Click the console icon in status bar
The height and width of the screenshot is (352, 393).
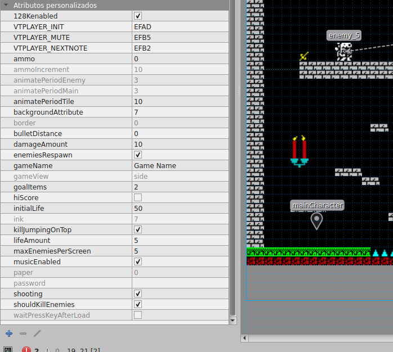8,350
